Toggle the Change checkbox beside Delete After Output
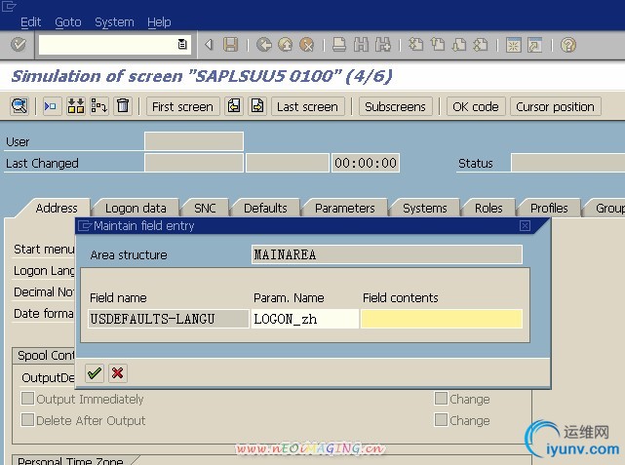 pos(441,419)
